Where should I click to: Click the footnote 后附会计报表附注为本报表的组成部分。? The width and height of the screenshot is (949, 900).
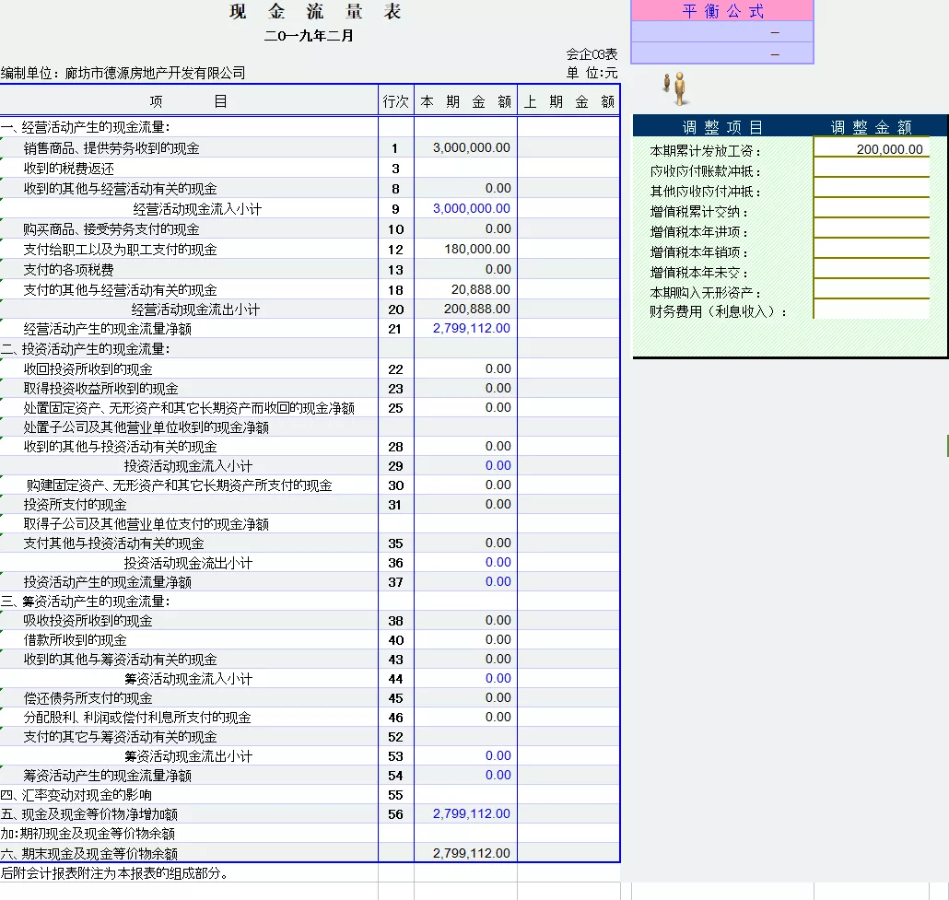coord(114,872)
